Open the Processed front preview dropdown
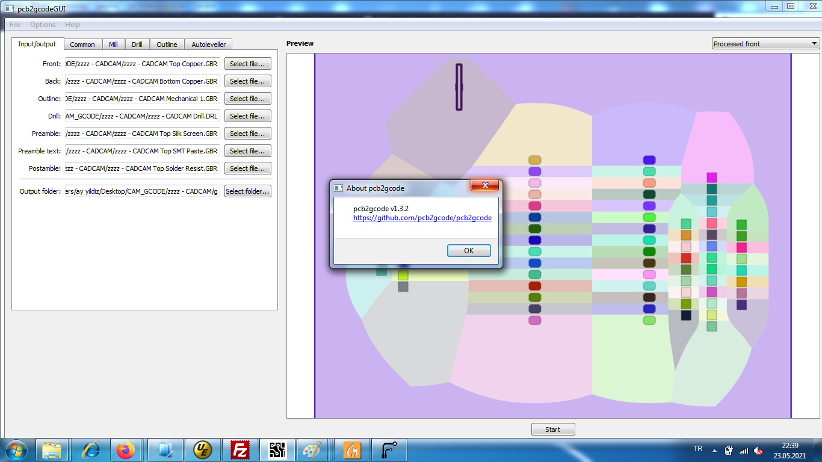The height and width of the screenshot is (462, 822). point(765,43)
